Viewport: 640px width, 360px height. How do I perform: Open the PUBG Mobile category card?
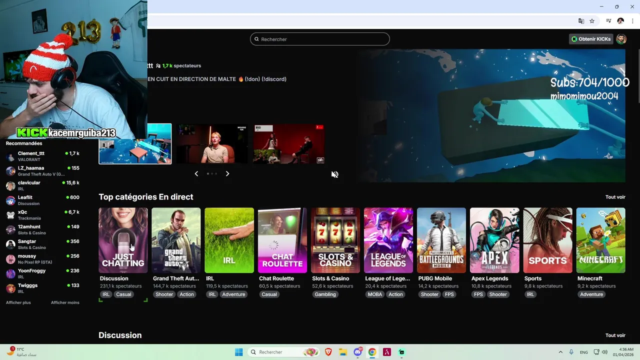(441, 240)
